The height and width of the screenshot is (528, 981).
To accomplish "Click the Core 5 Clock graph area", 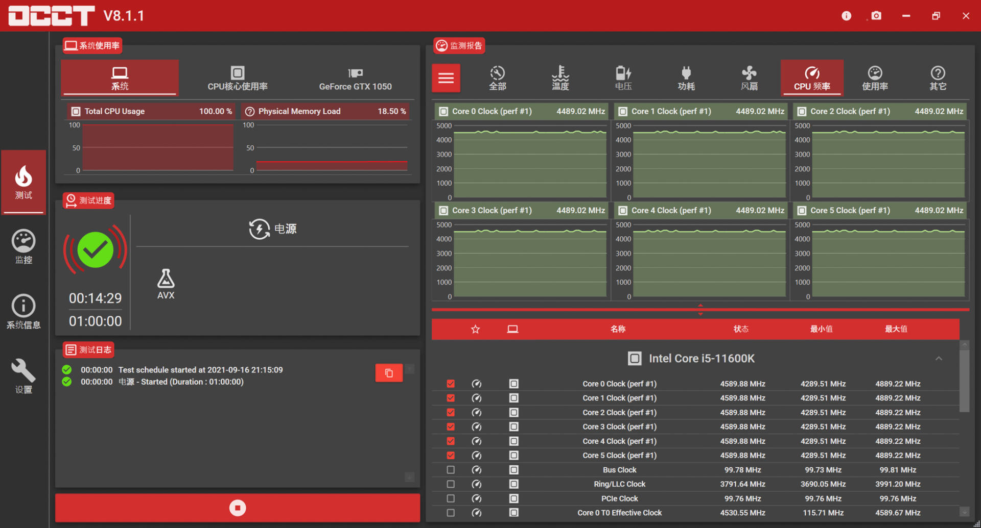I will click(x=888, y=260).
